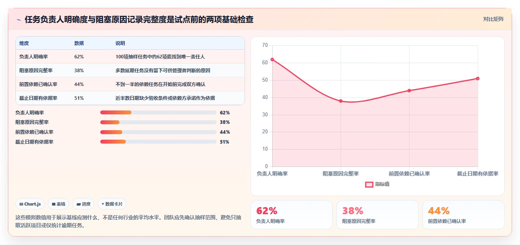This screenshot has width=520, height=245.
Task: Click the description 不到一半的依赖任务在开始前完成双方确认
Action: click(x=160, y=84)
